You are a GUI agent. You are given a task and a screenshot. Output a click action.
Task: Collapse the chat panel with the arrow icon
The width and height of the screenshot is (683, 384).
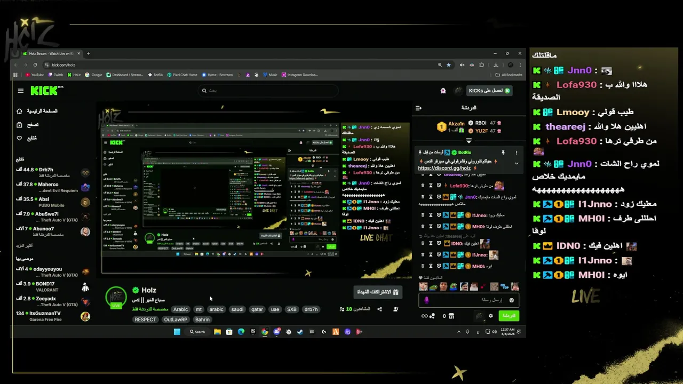point(418,108)
